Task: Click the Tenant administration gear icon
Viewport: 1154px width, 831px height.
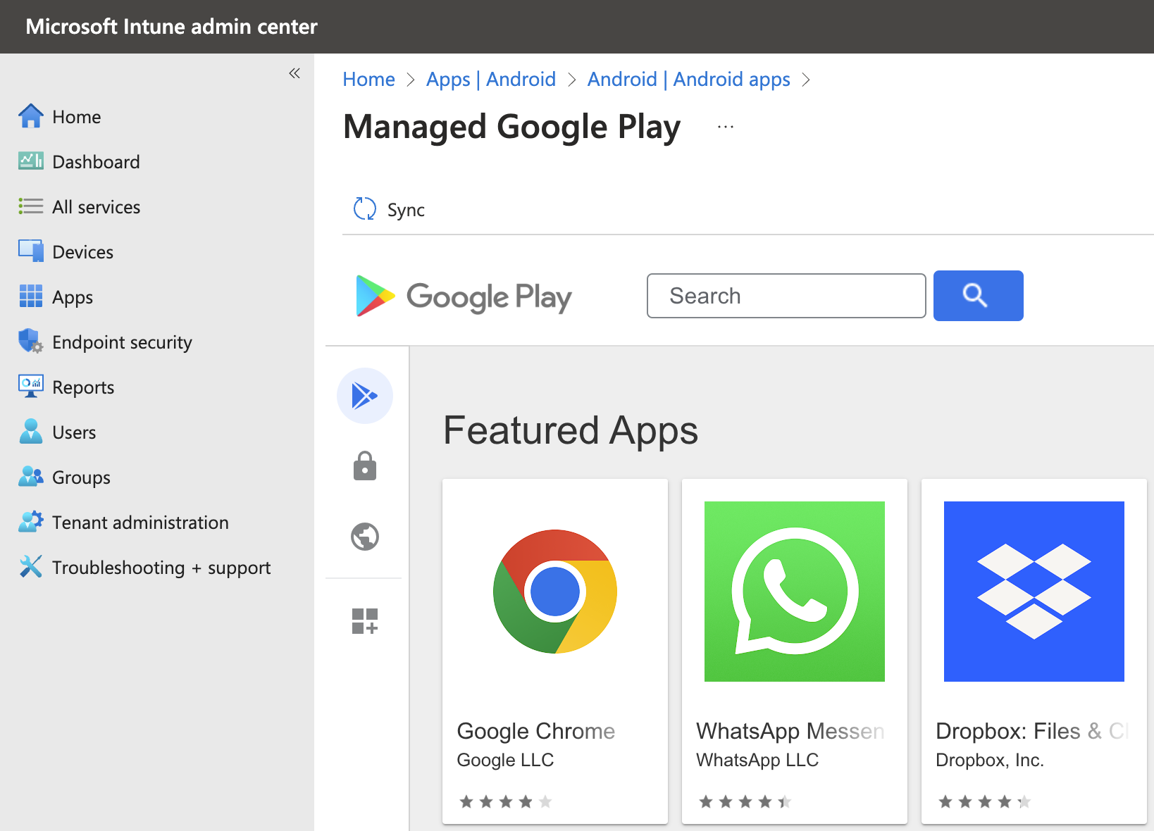Action: pyautogui.click(x=31, y=522)
